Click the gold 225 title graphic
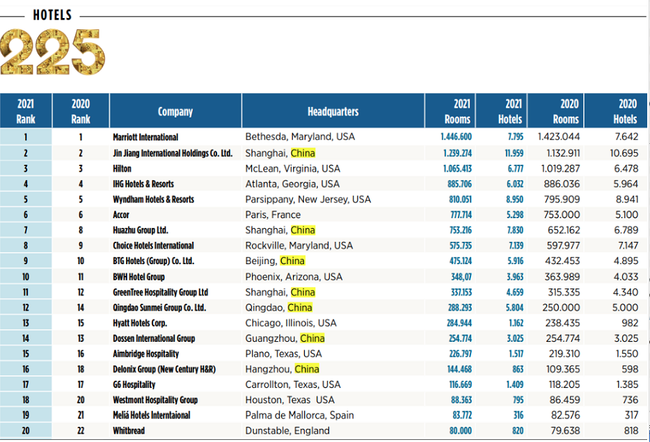This screenshot has width=650, height=442. coord(53,51)
